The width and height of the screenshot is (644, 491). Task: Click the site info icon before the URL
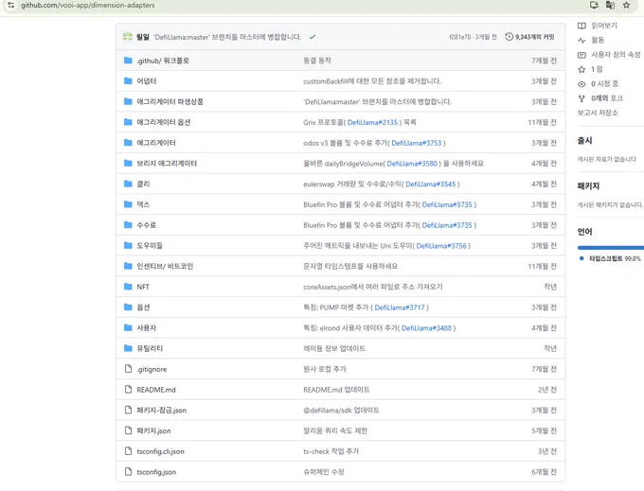point(11,5)
